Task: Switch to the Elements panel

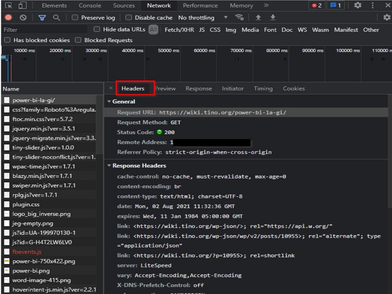Action: pyautogui.click(x=54, y=5)
